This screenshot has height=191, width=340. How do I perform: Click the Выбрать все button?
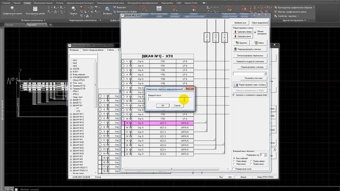coord(240,23)
